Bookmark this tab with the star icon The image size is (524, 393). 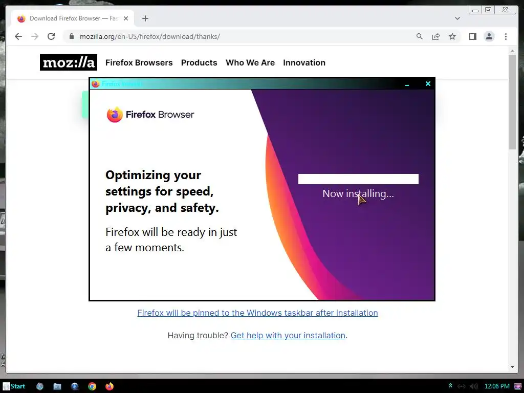[x=452, y=36]
